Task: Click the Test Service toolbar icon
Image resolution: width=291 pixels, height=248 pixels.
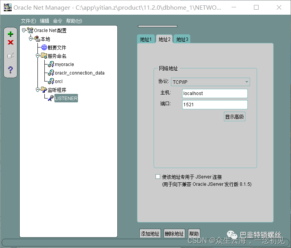Action: point(10,56)
